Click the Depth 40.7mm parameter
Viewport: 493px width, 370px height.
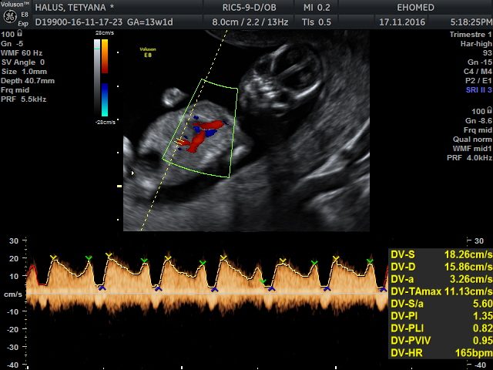click(28, 80)
